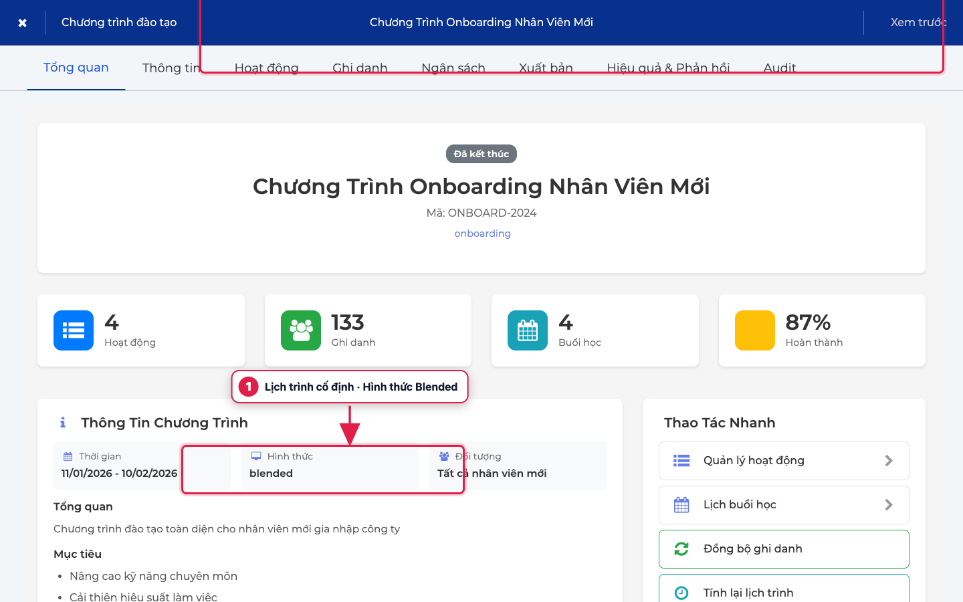
Task: Switch to Tổng quan tab
Action: 76,68
